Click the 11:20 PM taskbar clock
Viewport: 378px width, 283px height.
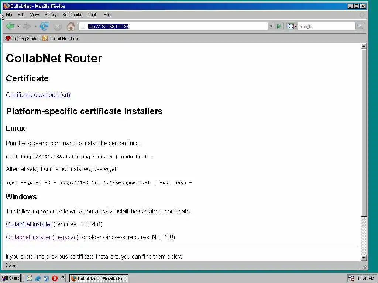[366, 279]
